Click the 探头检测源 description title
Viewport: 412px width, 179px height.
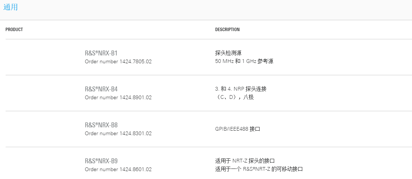[x=228, y=53]
